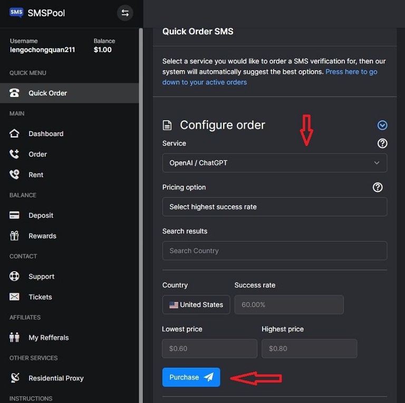The height and width of the screenshot is (403, 405).
Task: Click the Dashboard home icon
Action: point(15,133)
